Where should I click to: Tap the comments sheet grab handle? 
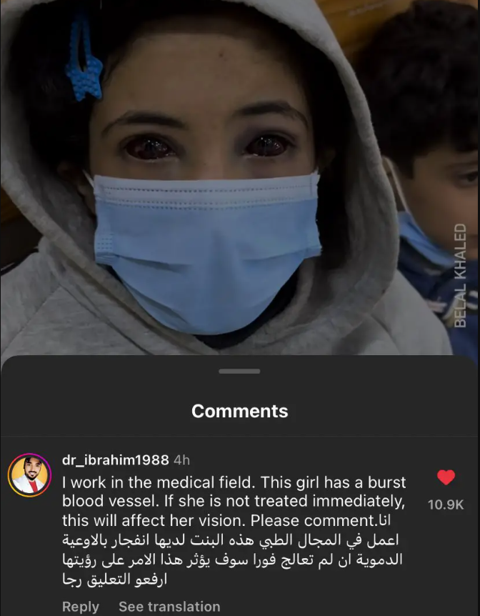(x=239, y=372)
